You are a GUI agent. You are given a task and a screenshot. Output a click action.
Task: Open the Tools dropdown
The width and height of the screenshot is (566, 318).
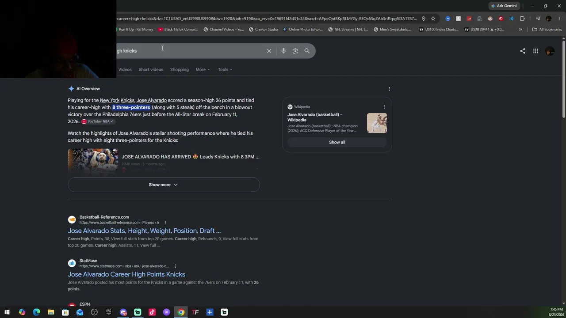pyautogui.click(x=225, y=69)
